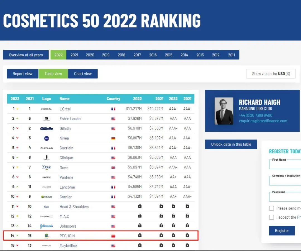Click the UK flag in Dove row
The height and width of the screenshot is (251, 301).
point(113,168)
